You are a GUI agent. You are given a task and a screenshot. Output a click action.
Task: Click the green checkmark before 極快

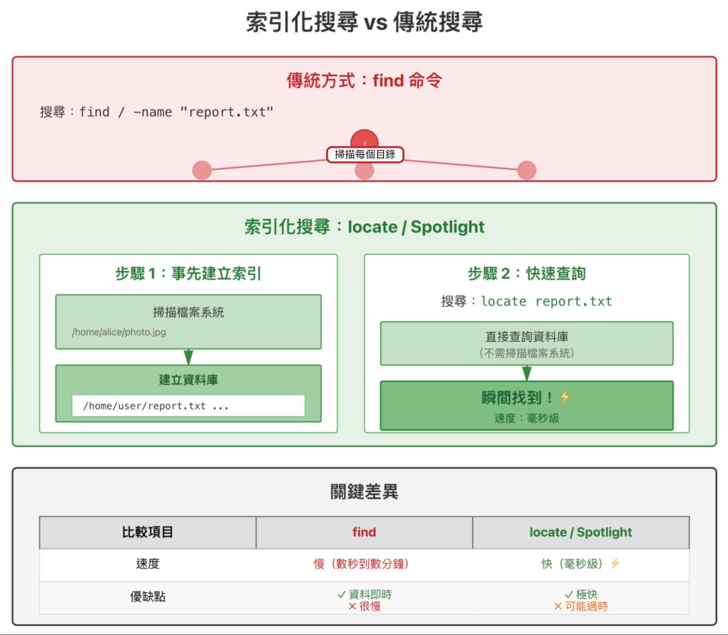click(x=569, y=595)
